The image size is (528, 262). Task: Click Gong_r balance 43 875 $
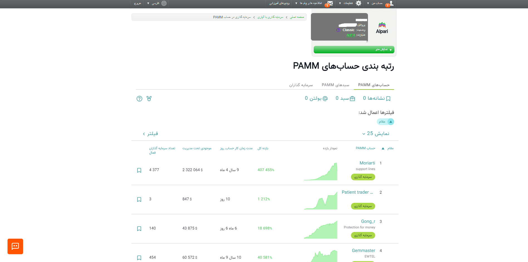190,228
